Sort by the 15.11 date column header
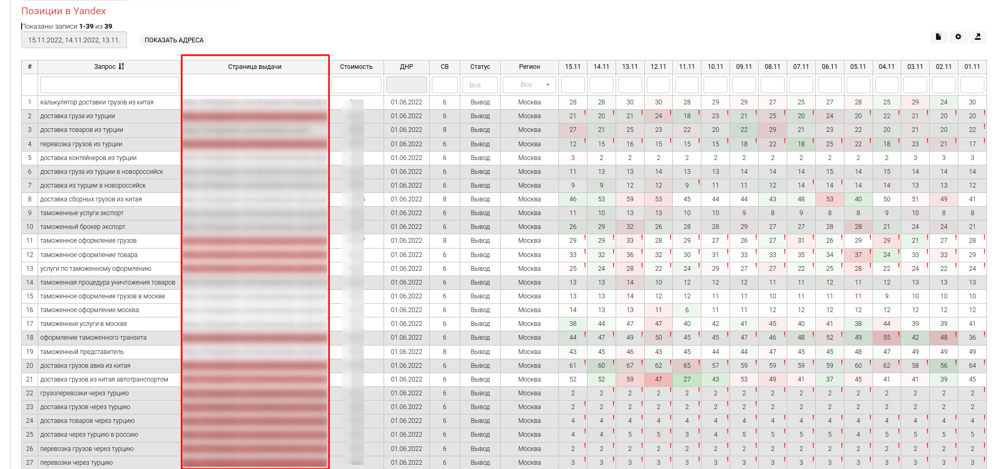This screenshot has height=469, width=996. tap(573, 67)
